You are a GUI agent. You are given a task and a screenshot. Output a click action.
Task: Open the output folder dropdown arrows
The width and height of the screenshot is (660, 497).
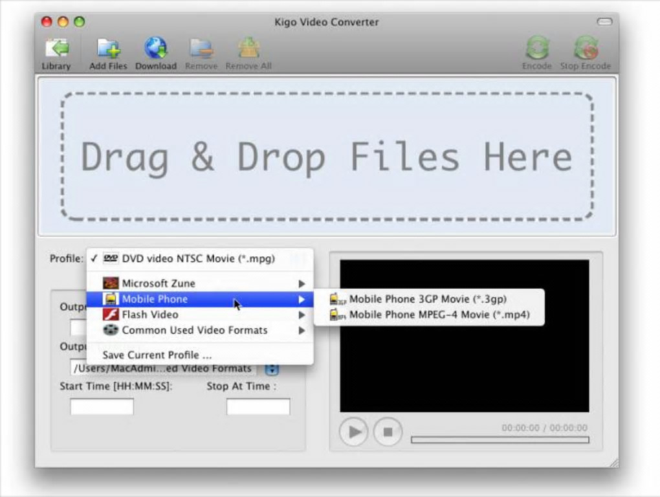[x=272, y=370]
